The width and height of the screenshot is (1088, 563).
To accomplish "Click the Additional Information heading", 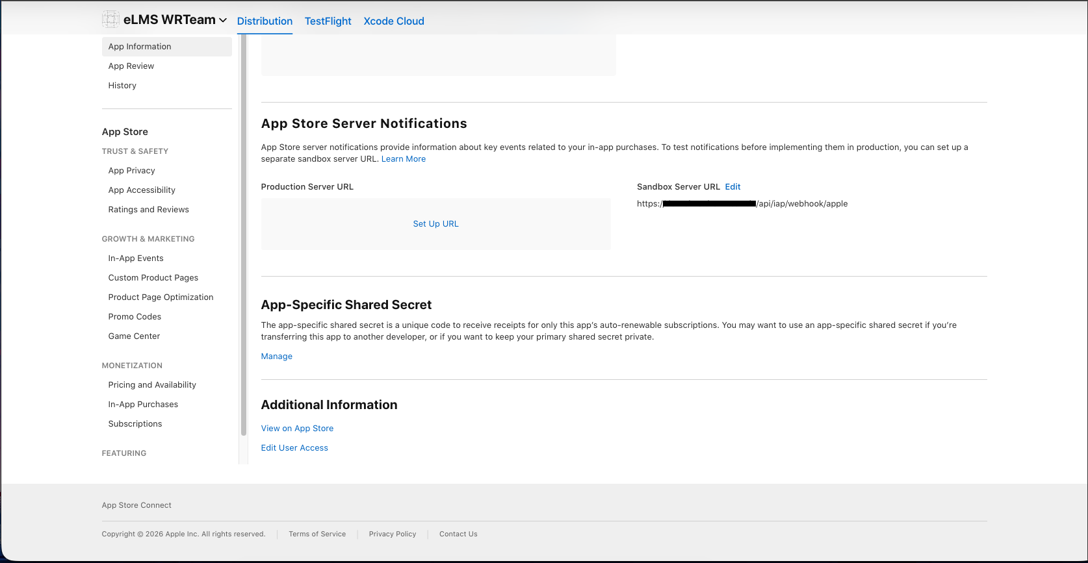I will click(x=329, y=405).
